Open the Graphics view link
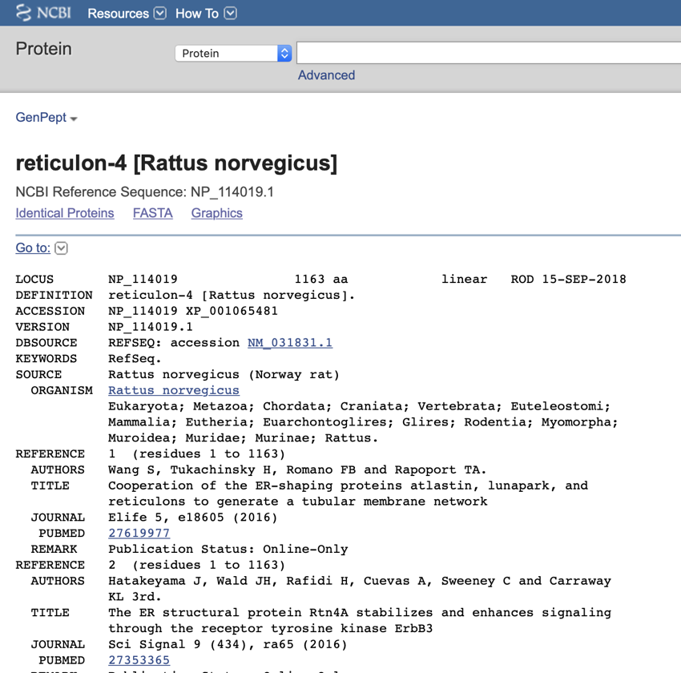Viewport: 681px width, 673px height. [216, 213]
